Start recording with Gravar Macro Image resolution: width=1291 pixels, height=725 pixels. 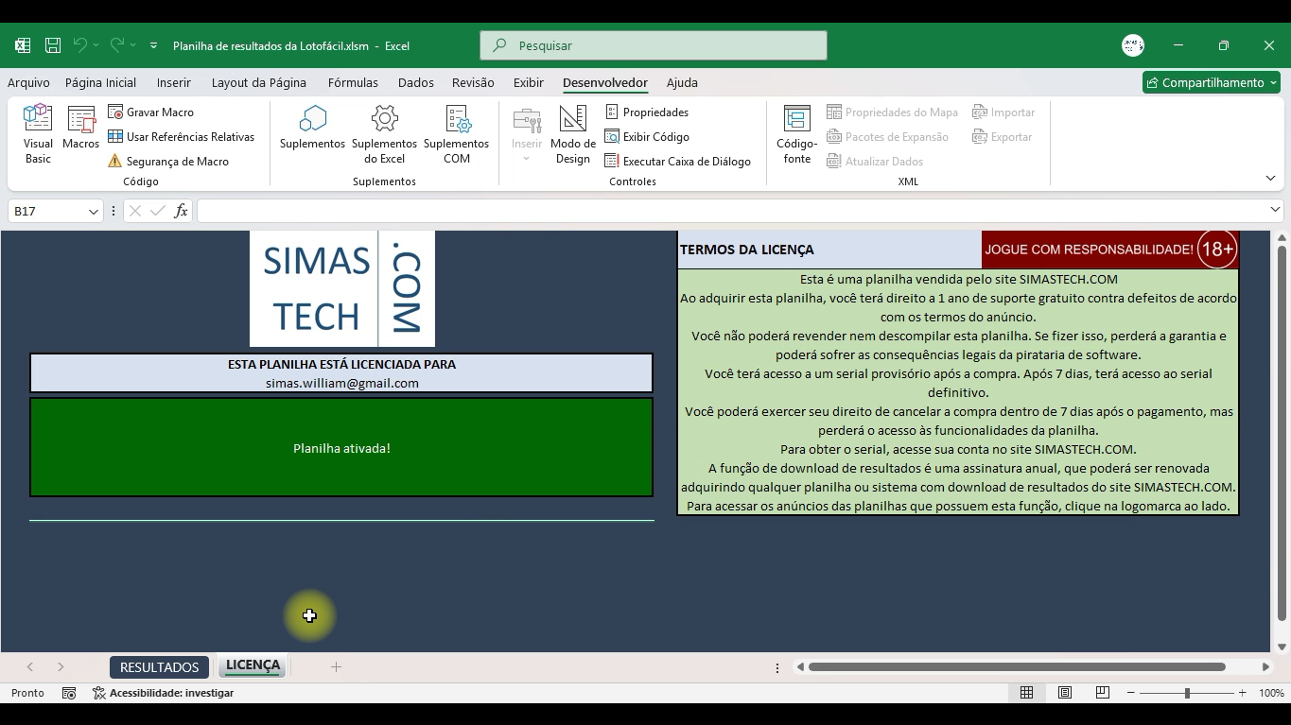151,112
